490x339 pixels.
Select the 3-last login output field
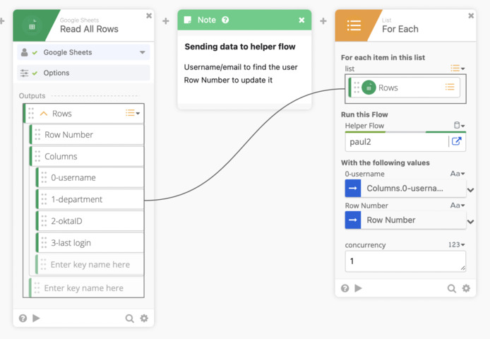pyautogui.click(x=90, y=243)
